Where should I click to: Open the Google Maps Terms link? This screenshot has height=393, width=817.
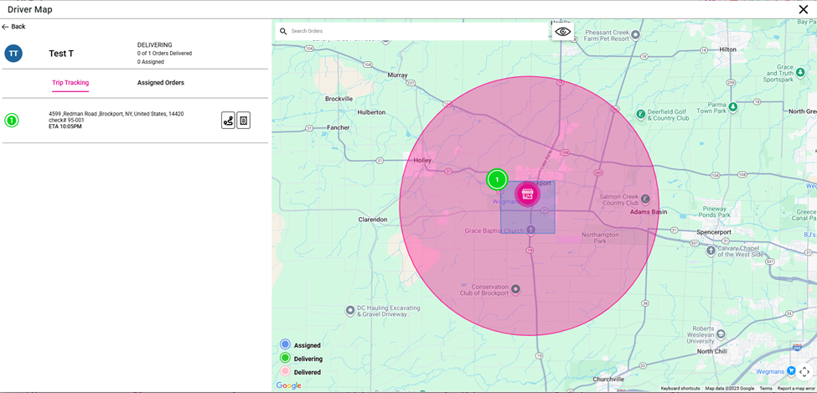[766, 389]
